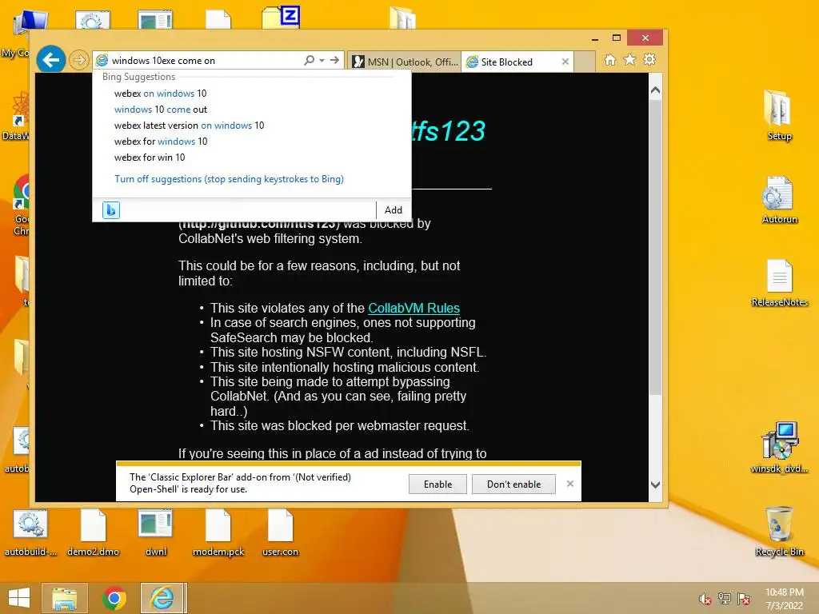Screen dimensions: 819x614
Task: Open the Favorites star icon
Action: [x=629, y=59]
